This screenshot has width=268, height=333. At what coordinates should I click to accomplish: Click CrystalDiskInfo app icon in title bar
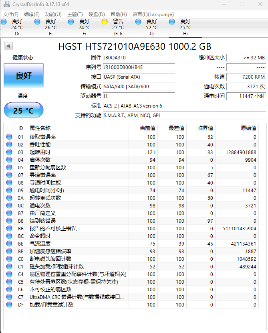coord(7,4)
